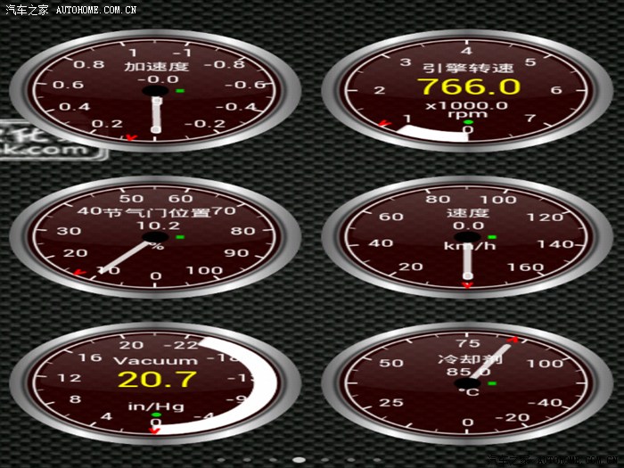This screenshot has width=624, height=468.
Task: Click the red marker on speed gauge
Action: click(467, 285)
